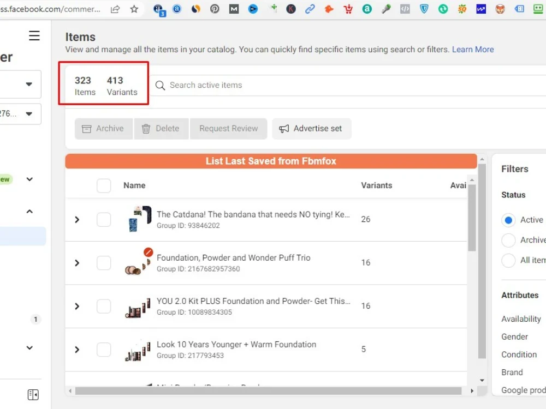Click the Look 10 Years Younger thumbnail
The image size is (546, 409).
pyautogui.click(x=138, y=352)
